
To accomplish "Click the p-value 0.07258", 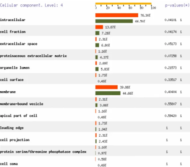I will 170,56.
